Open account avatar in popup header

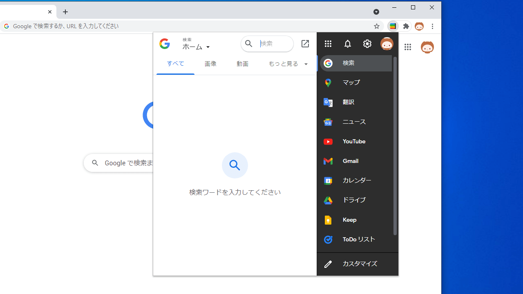pos(387,44)
